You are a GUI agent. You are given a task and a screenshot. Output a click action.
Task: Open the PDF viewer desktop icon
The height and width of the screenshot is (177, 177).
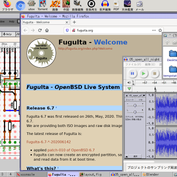click(x=116, y=5)
